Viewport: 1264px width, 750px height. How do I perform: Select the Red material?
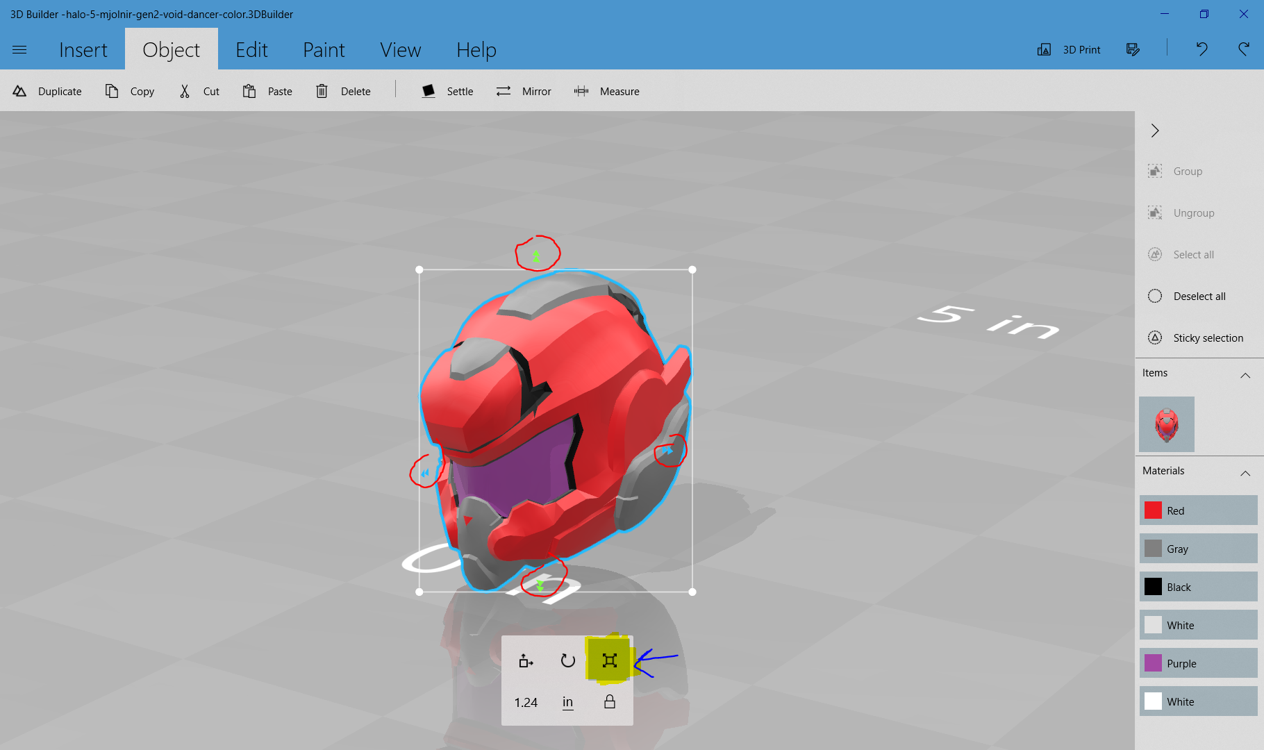1199,510
